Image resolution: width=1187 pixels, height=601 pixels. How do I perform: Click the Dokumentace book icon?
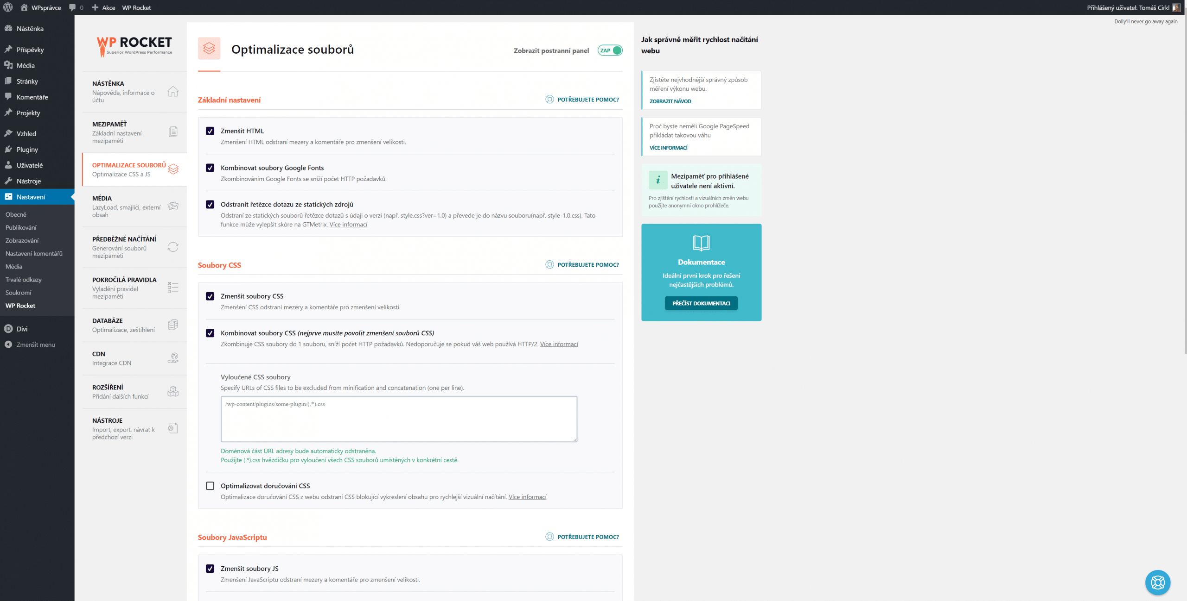[701, 243]
